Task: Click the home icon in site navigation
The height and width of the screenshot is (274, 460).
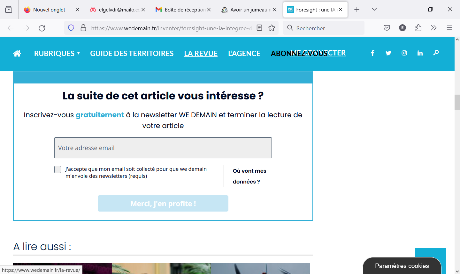Action: (x=17, y=54)
